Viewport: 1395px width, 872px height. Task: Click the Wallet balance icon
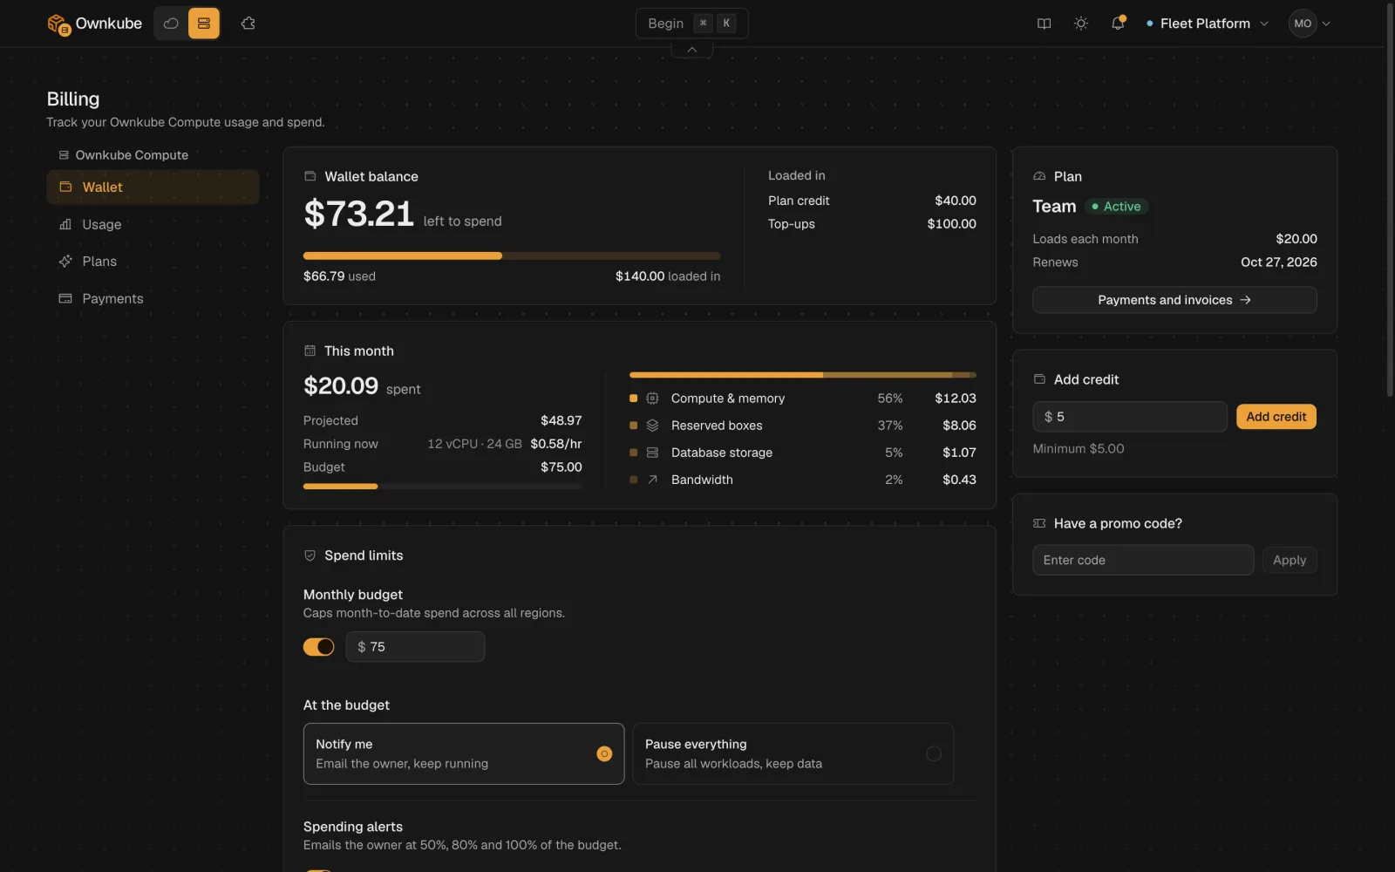pyautogui.click(x=310, y=176)
